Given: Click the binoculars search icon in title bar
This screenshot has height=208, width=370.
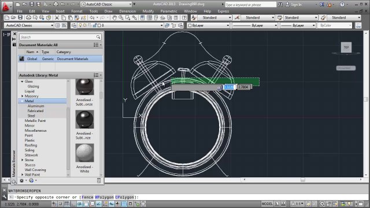Looking at the screenshot, I should point(280,5).
